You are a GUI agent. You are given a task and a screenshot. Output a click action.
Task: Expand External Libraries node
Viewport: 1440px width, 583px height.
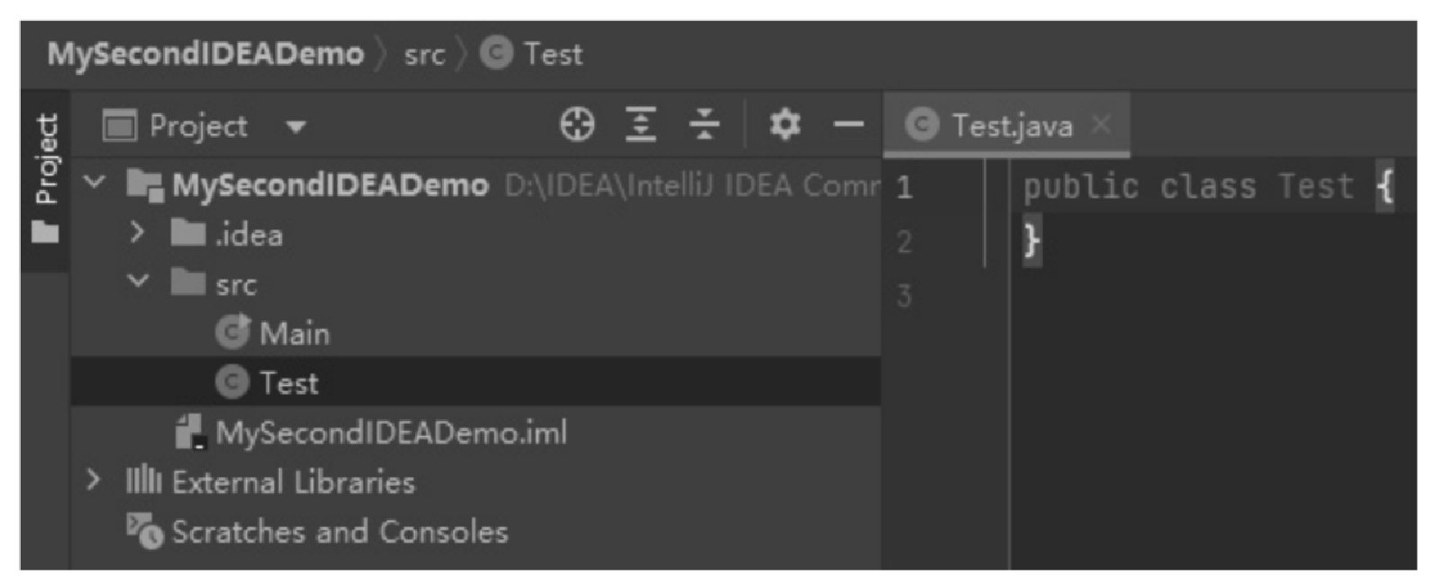pyautogui.click(x=93, y=480)
